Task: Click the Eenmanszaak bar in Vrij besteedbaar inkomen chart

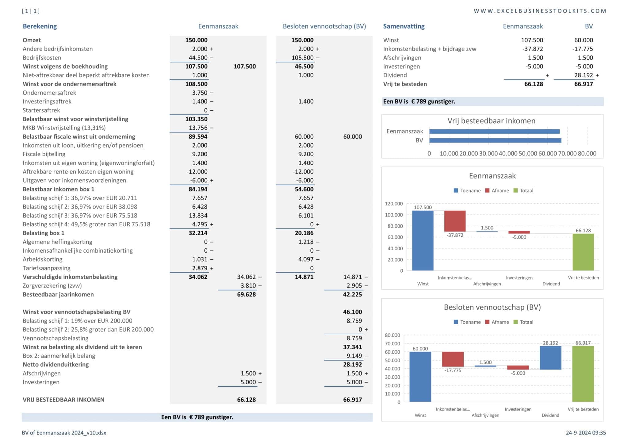Action: (494, 132)
